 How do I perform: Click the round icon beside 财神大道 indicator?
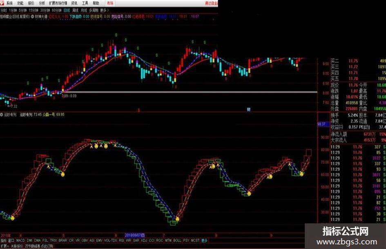pos(33,16)
